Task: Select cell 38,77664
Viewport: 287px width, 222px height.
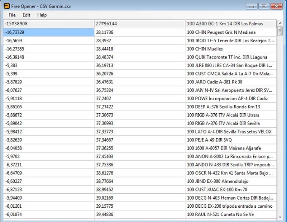Action: (x=139, y=182)
